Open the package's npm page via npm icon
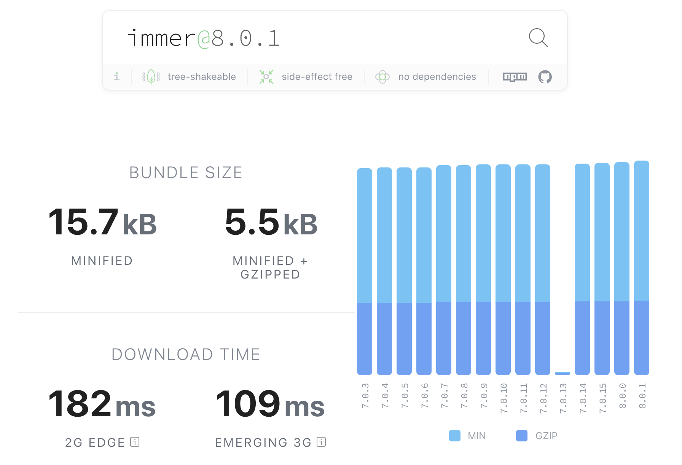682x465 pixels. [x=515, y=76]
